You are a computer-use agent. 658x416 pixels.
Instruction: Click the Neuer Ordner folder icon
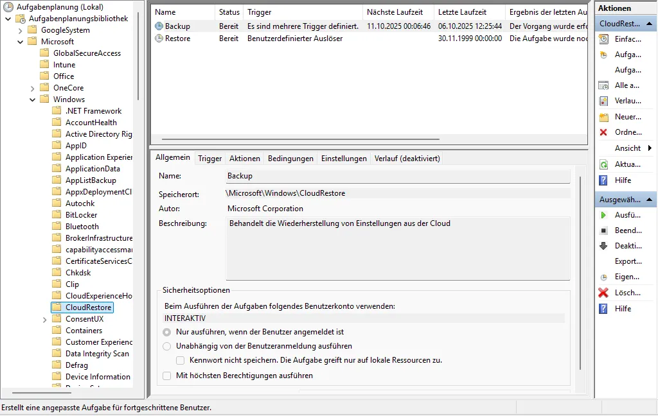coord(603,117)
